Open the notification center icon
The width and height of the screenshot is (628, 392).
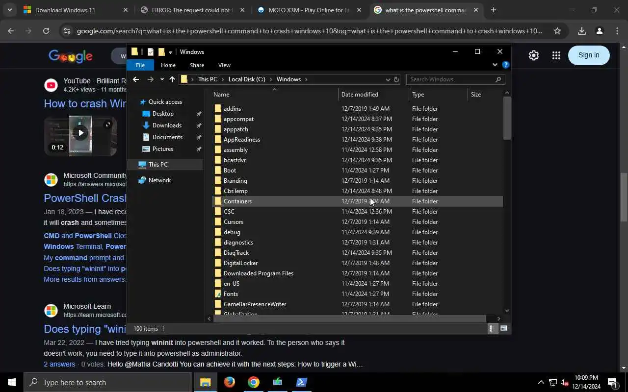point(612,382)
